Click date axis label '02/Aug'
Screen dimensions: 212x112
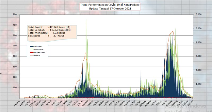pyautogui.click(x=169, y=103)
